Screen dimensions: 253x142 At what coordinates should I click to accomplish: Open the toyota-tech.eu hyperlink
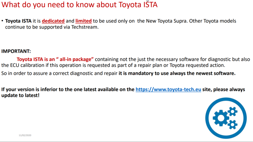point(168,89)
